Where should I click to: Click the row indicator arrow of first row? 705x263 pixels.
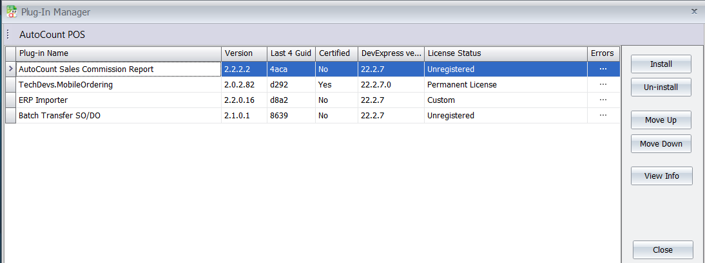tap(10, 69)
